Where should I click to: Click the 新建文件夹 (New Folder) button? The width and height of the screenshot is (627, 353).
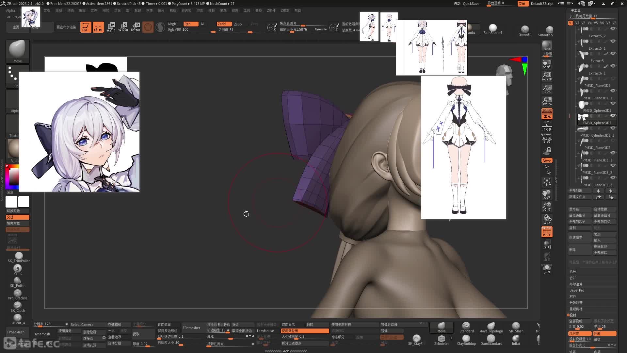[x=580, y=197]
